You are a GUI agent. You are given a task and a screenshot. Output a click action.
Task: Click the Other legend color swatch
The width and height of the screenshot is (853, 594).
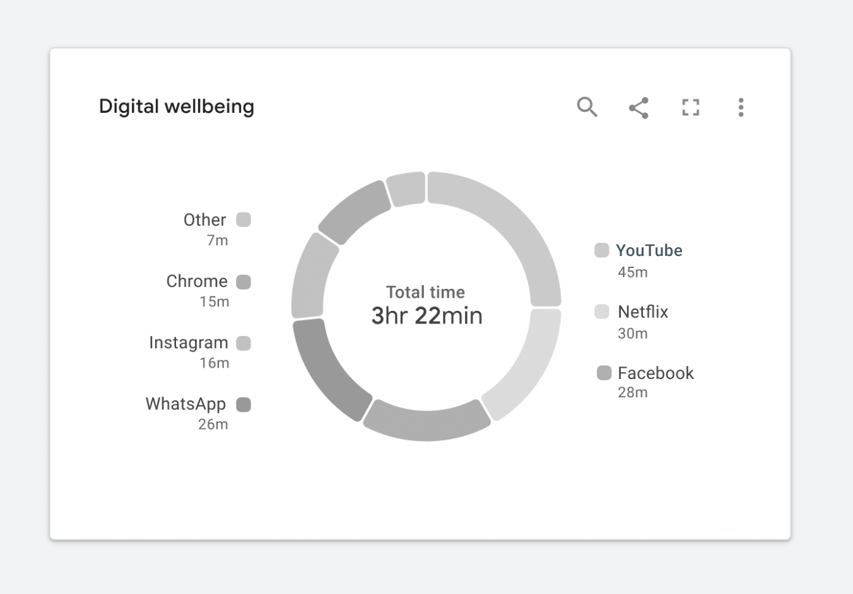click(244, 219)
